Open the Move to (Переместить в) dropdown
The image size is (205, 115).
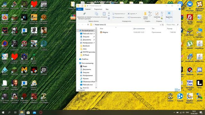pyautogui.click(x=119, y=14)
